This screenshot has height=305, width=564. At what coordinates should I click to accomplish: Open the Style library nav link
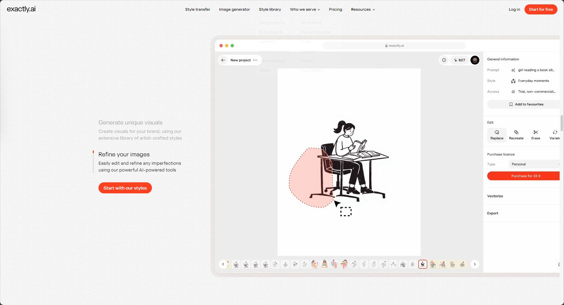pyautogui.click(x=270, y=9)
